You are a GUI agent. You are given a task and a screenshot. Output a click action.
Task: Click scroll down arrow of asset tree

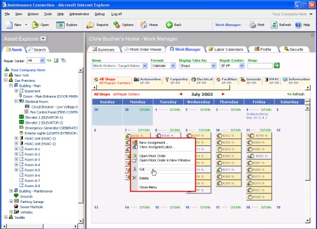pos(81,221)
